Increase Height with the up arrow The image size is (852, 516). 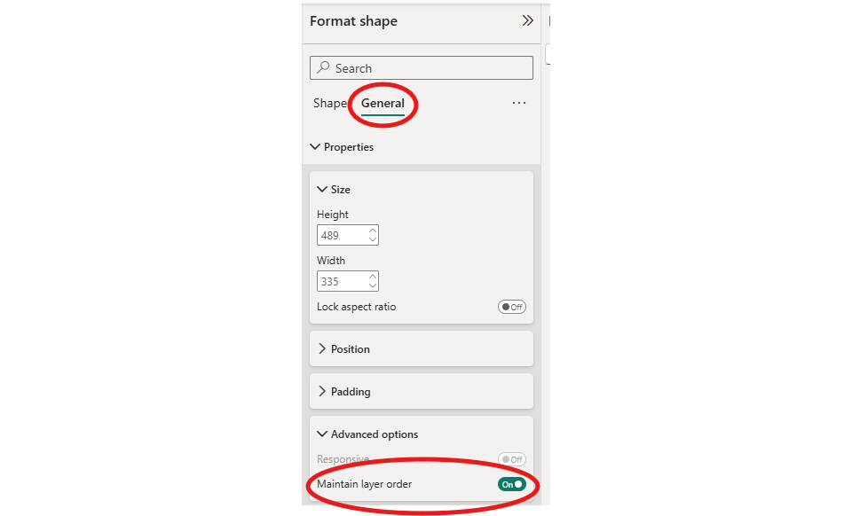click(373, 231)
